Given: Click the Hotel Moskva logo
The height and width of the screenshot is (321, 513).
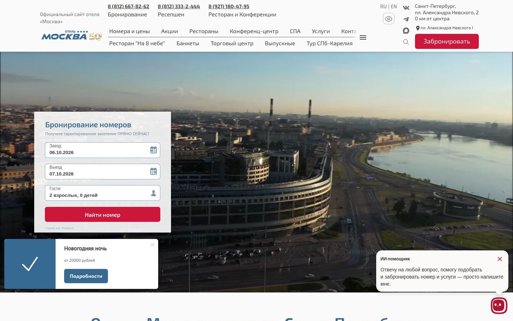Looking at the screenshot, I should click(72, 36).
